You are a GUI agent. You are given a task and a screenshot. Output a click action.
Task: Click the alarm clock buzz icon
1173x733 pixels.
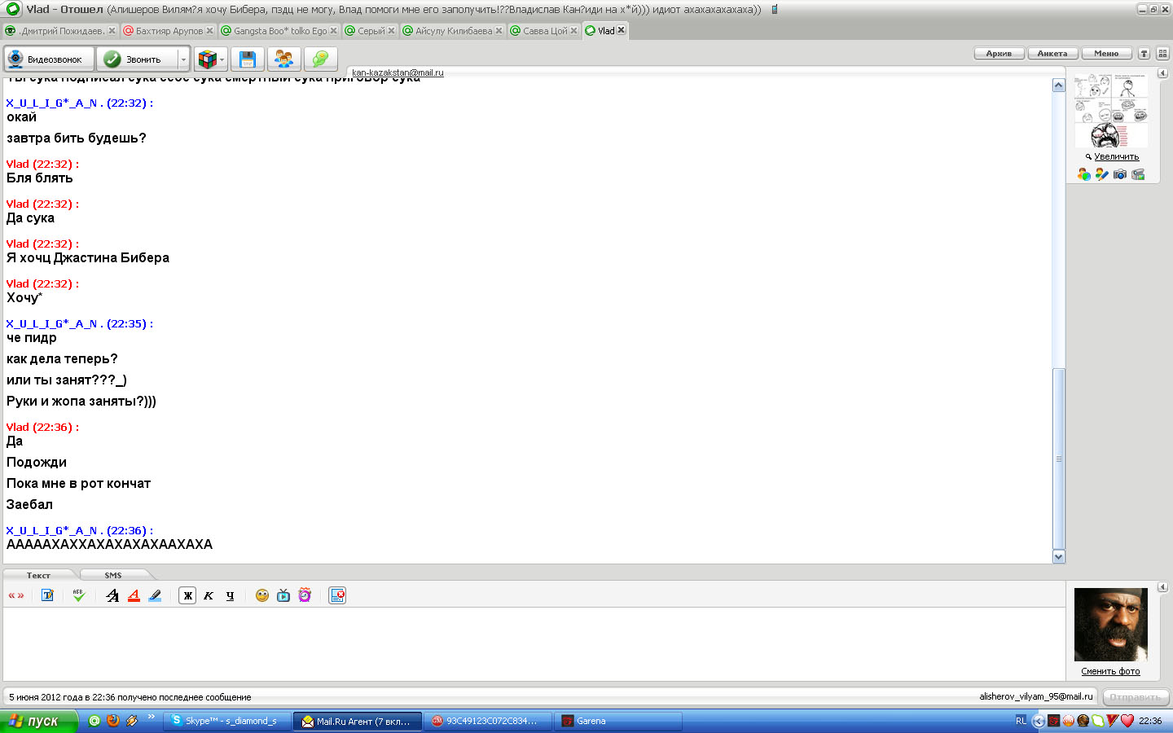click(x=305, y=595)
